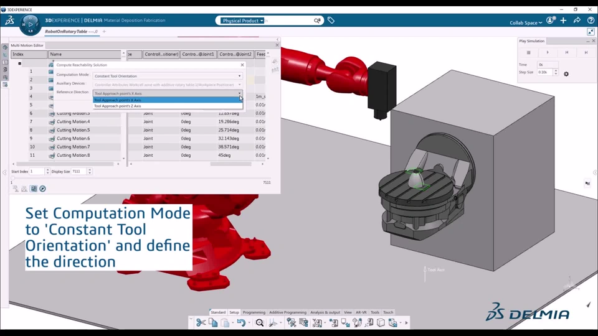Open the Physical Product search filter dropdown
Viewport: 598px width, 336px height.
(x=242, y=21)
